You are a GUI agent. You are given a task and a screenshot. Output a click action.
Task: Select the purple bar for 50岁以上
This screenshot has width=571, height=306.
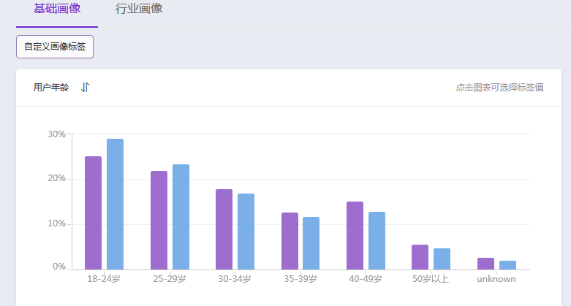(x=420, y=257)
